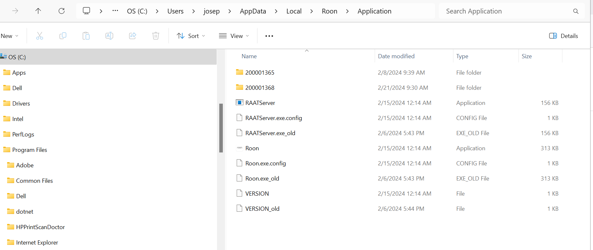Sort by the Date modified column header
This screenshot has width=593, height=250.
[396, 56]
